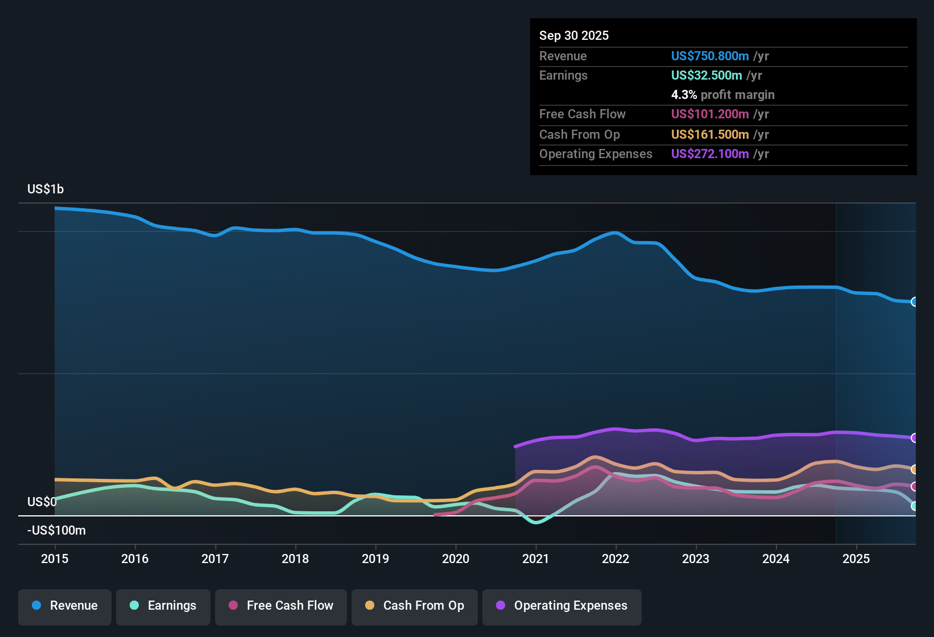Click the US$750.800m Revenue value

[x=709, y=56]
